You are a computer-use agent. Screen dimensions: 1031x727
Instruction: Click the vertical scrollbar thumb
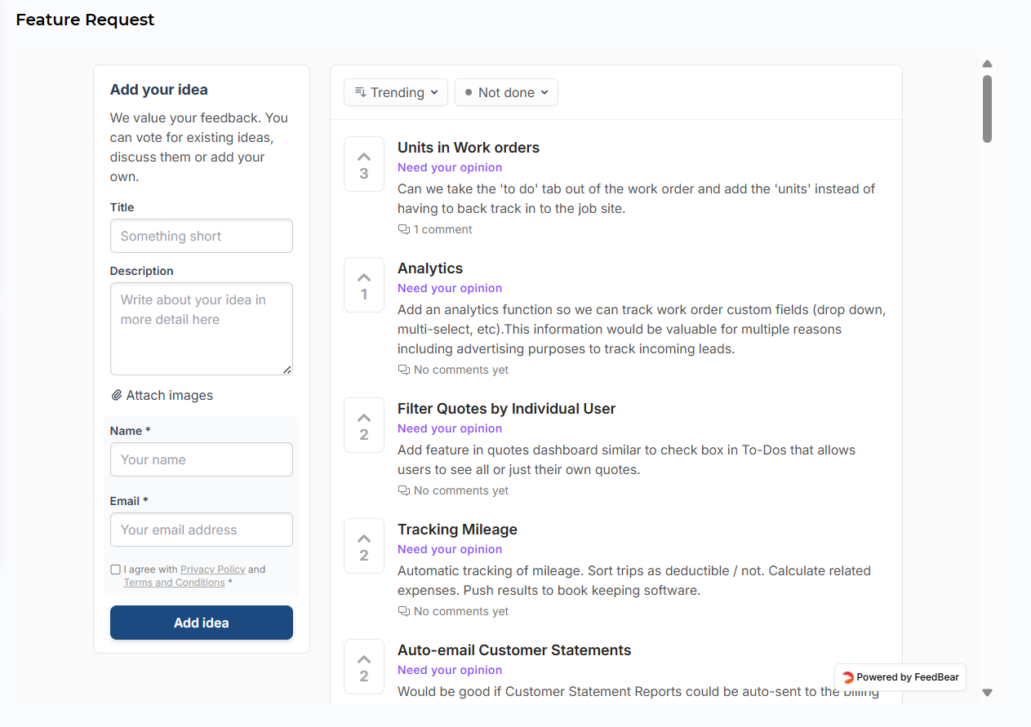(x=987, y=109)
